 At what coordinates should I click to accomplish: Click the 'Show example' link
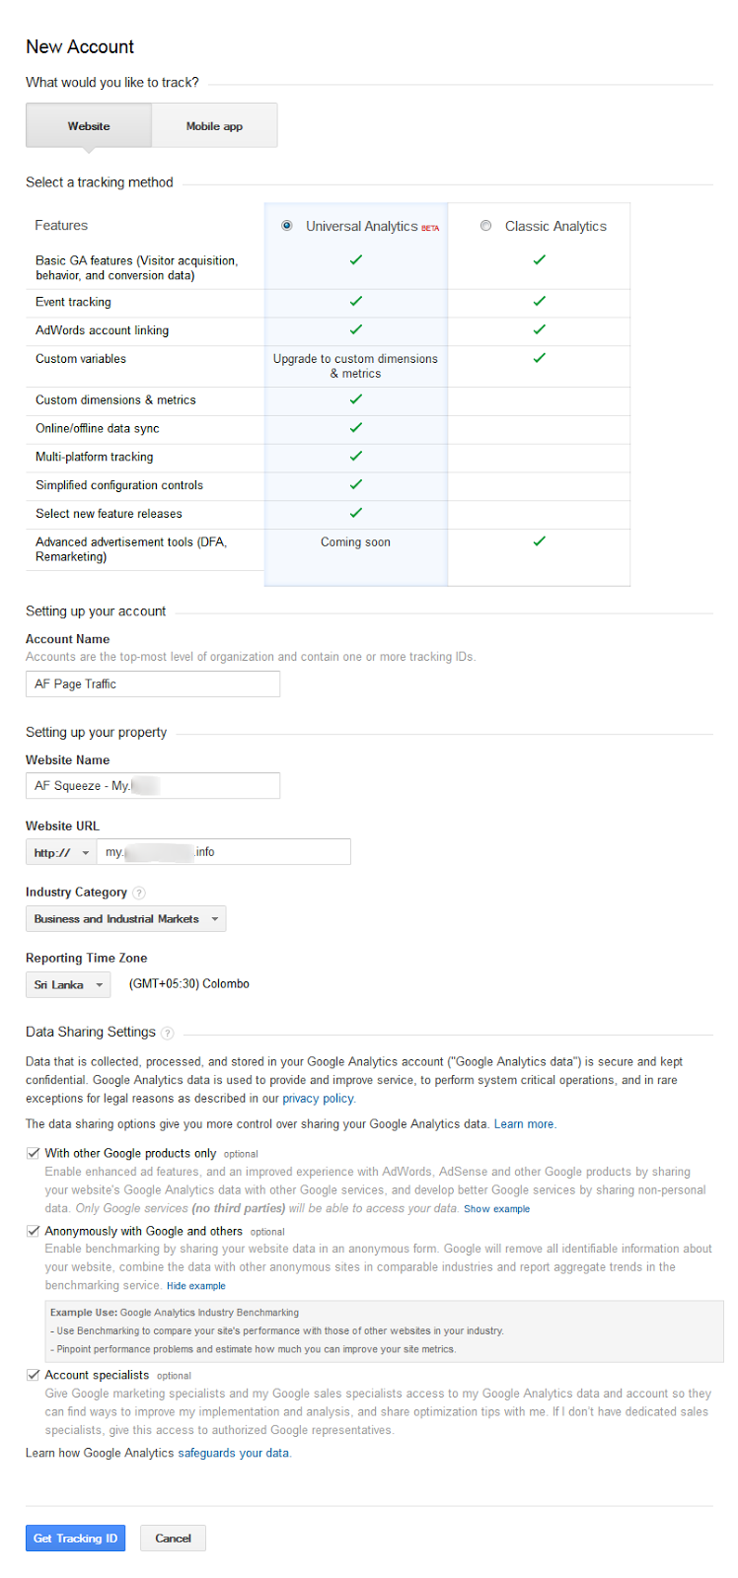[496, 1209]
